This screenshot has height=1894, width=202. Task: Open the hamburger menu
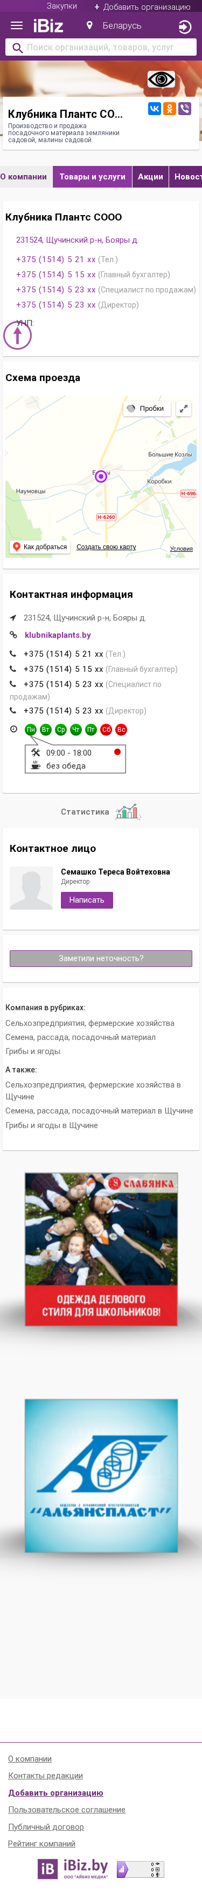[16, 26]
